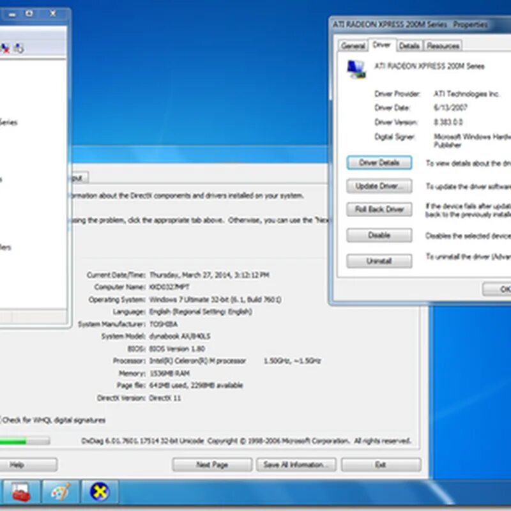Viewport: 511px width, 511px height.
Task: Click the Driver Date value 6/13/2007
Action: pyautogui.click(x=450, y=107)
